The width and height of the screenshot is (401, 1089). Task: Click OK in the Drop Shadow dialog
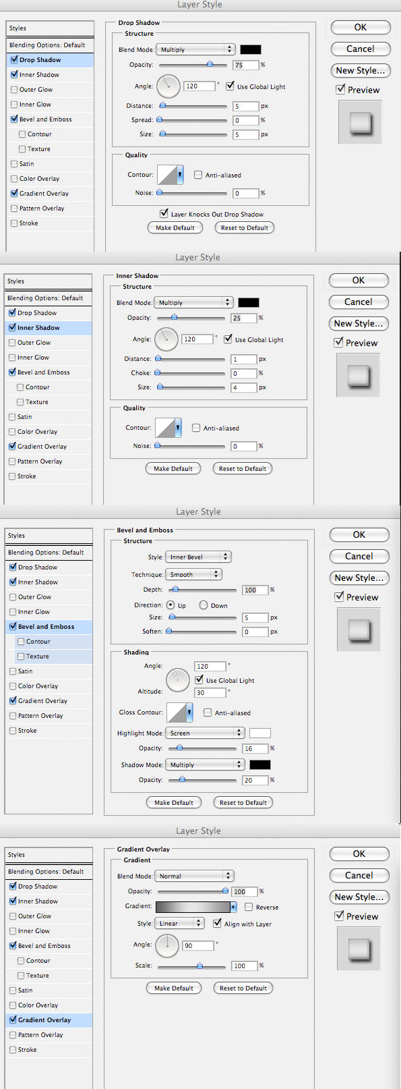click(x=361, y=27)
